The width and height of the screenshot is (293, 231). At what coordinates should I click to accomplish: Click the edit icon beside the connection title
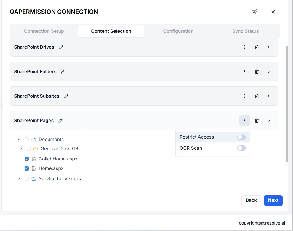(x=254, y=12)
